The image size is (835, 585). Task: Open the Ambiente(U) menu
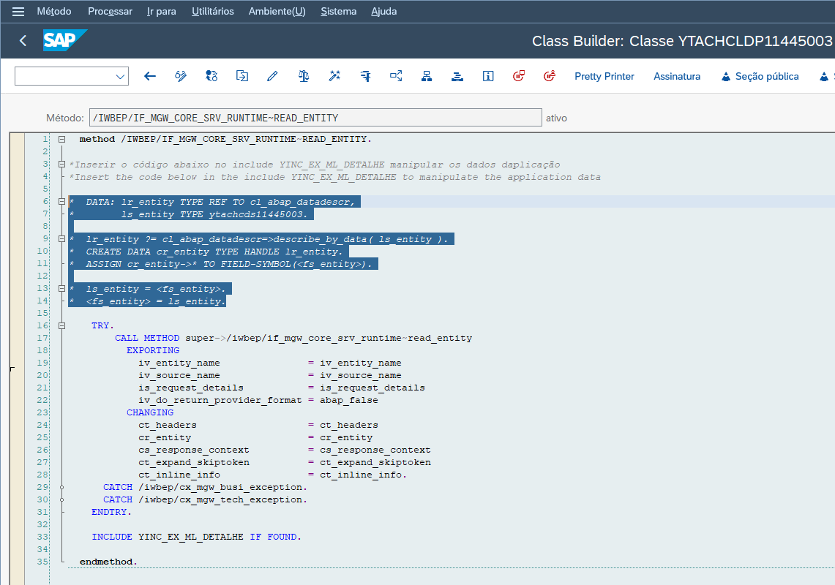(x=277, y=11)
